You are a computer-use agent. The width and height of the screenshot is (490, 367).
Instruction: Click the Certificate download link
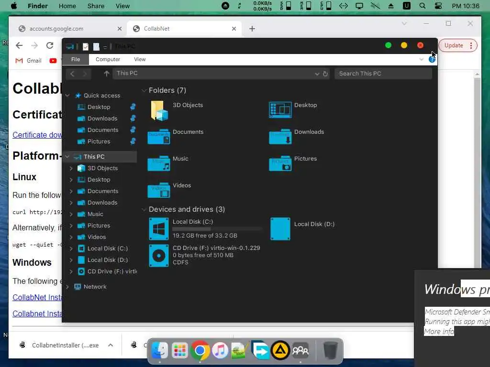coord(37,135)
